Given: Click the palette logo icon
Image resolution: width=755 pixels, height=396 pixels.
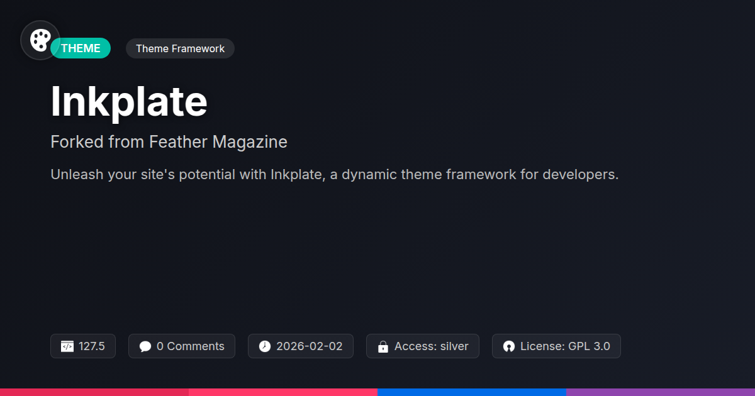Looking at the screenshot, I should (x=40, y=40).
